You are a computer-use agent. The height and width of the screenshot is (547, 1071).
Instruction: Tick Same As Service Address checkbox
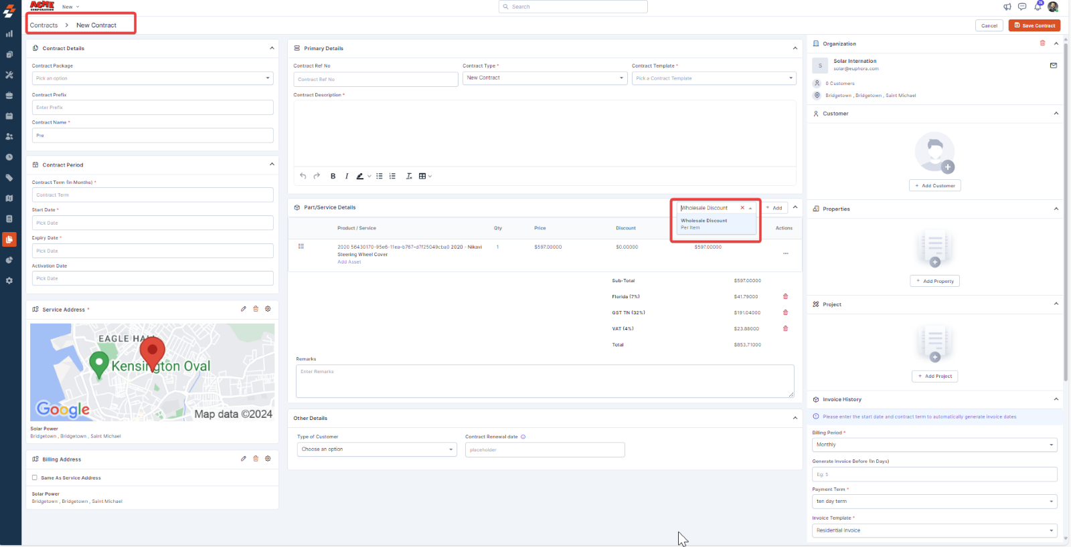35,477
